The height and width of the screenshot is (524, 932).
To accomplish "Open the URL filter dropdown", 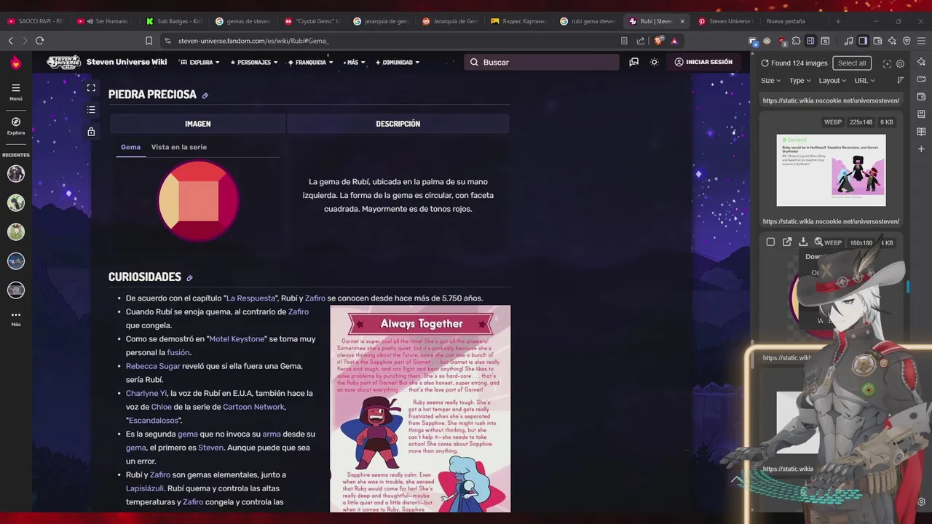I will coord(864,81).
